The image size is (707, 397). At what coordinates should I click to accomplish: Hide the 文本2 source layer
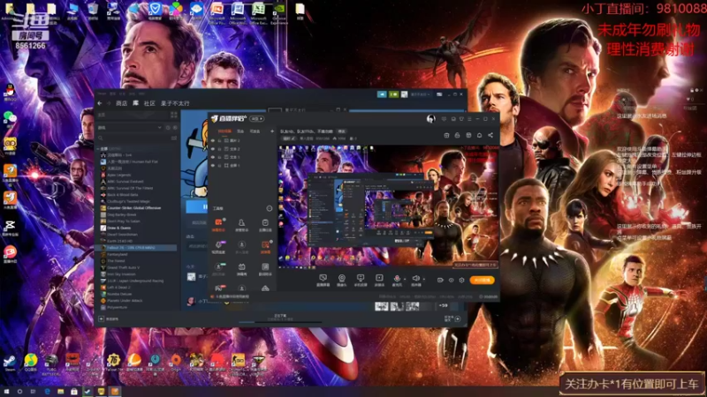point(213,148)
